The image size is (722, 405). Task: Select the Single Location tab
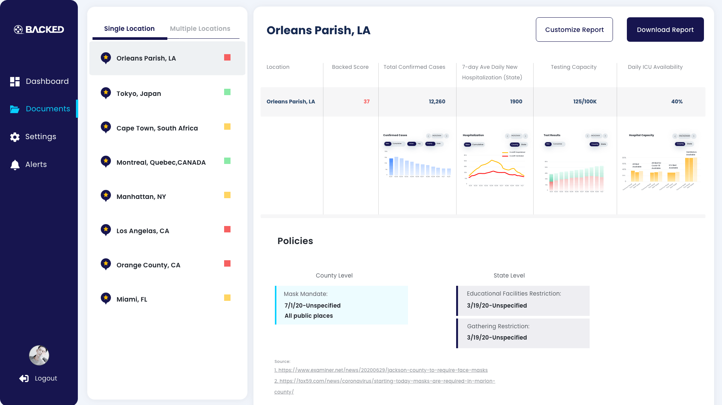click(x=129, y=29)
